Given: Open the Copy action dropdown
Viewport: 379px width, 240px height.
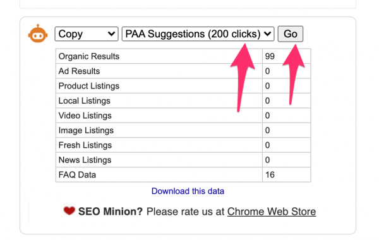Looking at the screenshot, I should point(87,34).
